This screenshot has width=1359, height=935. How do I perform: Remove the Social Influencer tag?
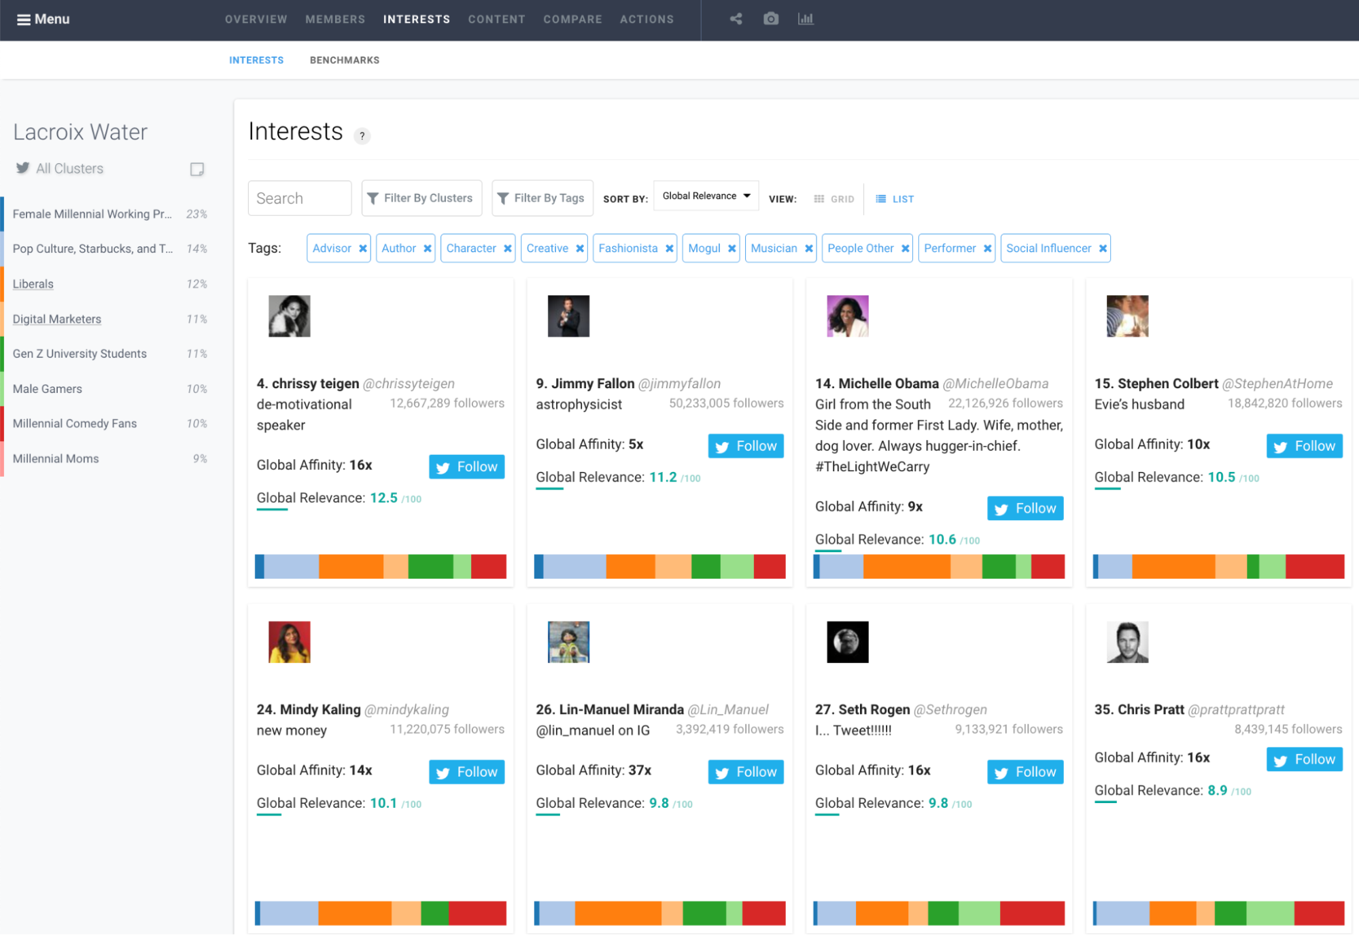tap(1103, 249)
